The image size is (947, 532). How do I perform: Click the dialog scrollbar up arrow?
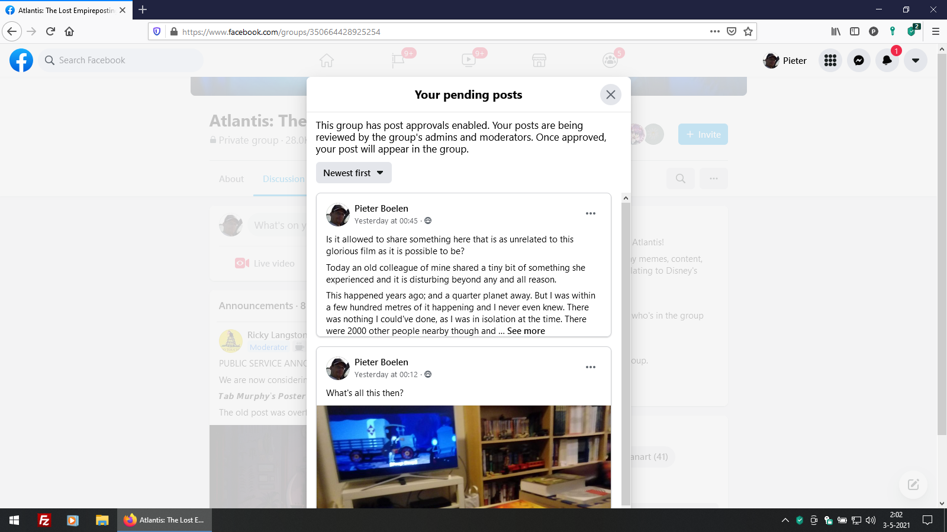click(626, 198)
